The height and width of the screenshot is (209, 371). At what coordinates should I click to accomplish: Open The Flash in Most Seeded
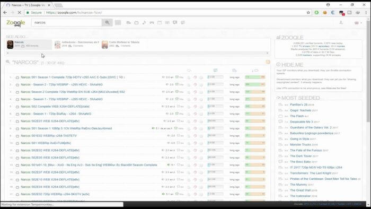297,116
